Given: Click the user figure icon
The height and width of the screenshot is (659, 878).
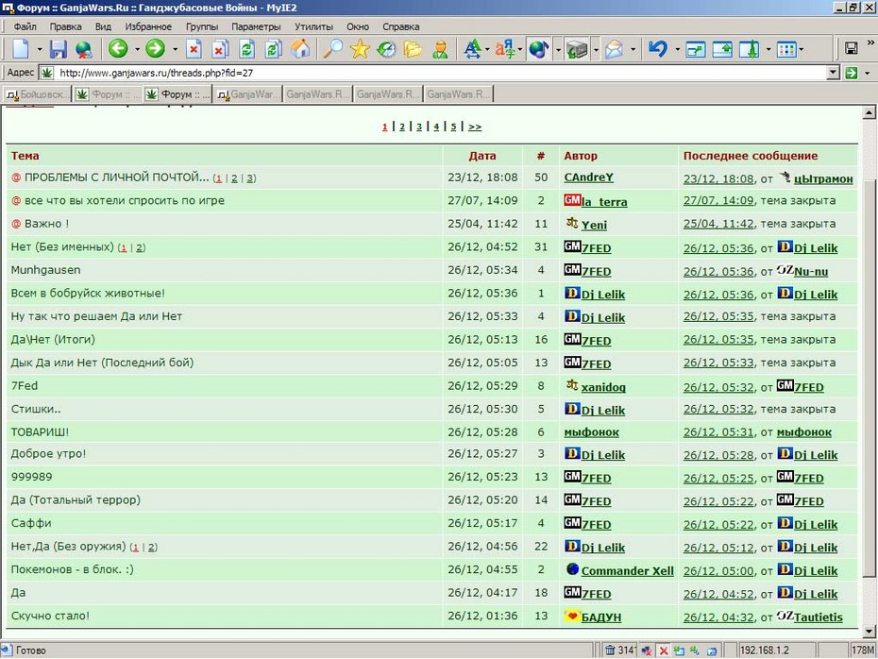Looking at the screenshot, I should [x=440, y=49].
